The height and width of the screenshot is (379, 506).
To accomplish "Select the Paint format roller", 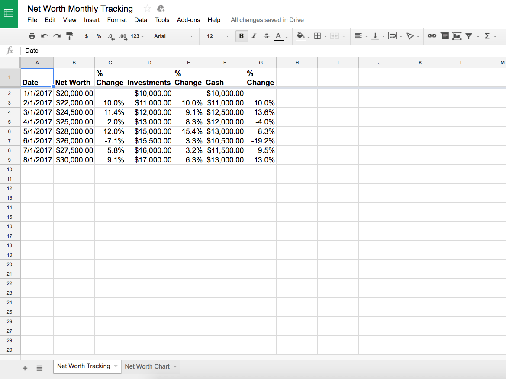I will pyautogui.click(x=70, y=36).
